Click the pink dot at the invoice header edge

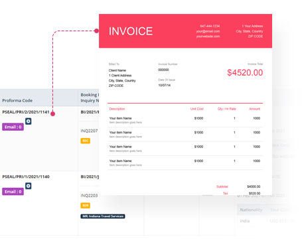click(x=96, y=31)
